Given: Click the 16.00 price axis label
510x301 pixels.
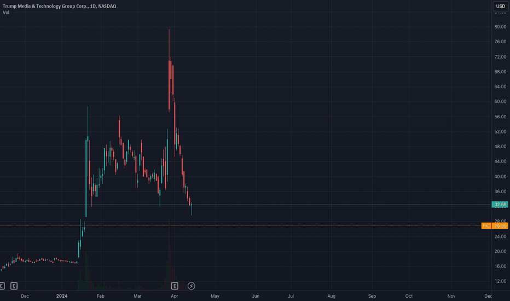Looking at the screenshot, I should [x=500, y=266].
